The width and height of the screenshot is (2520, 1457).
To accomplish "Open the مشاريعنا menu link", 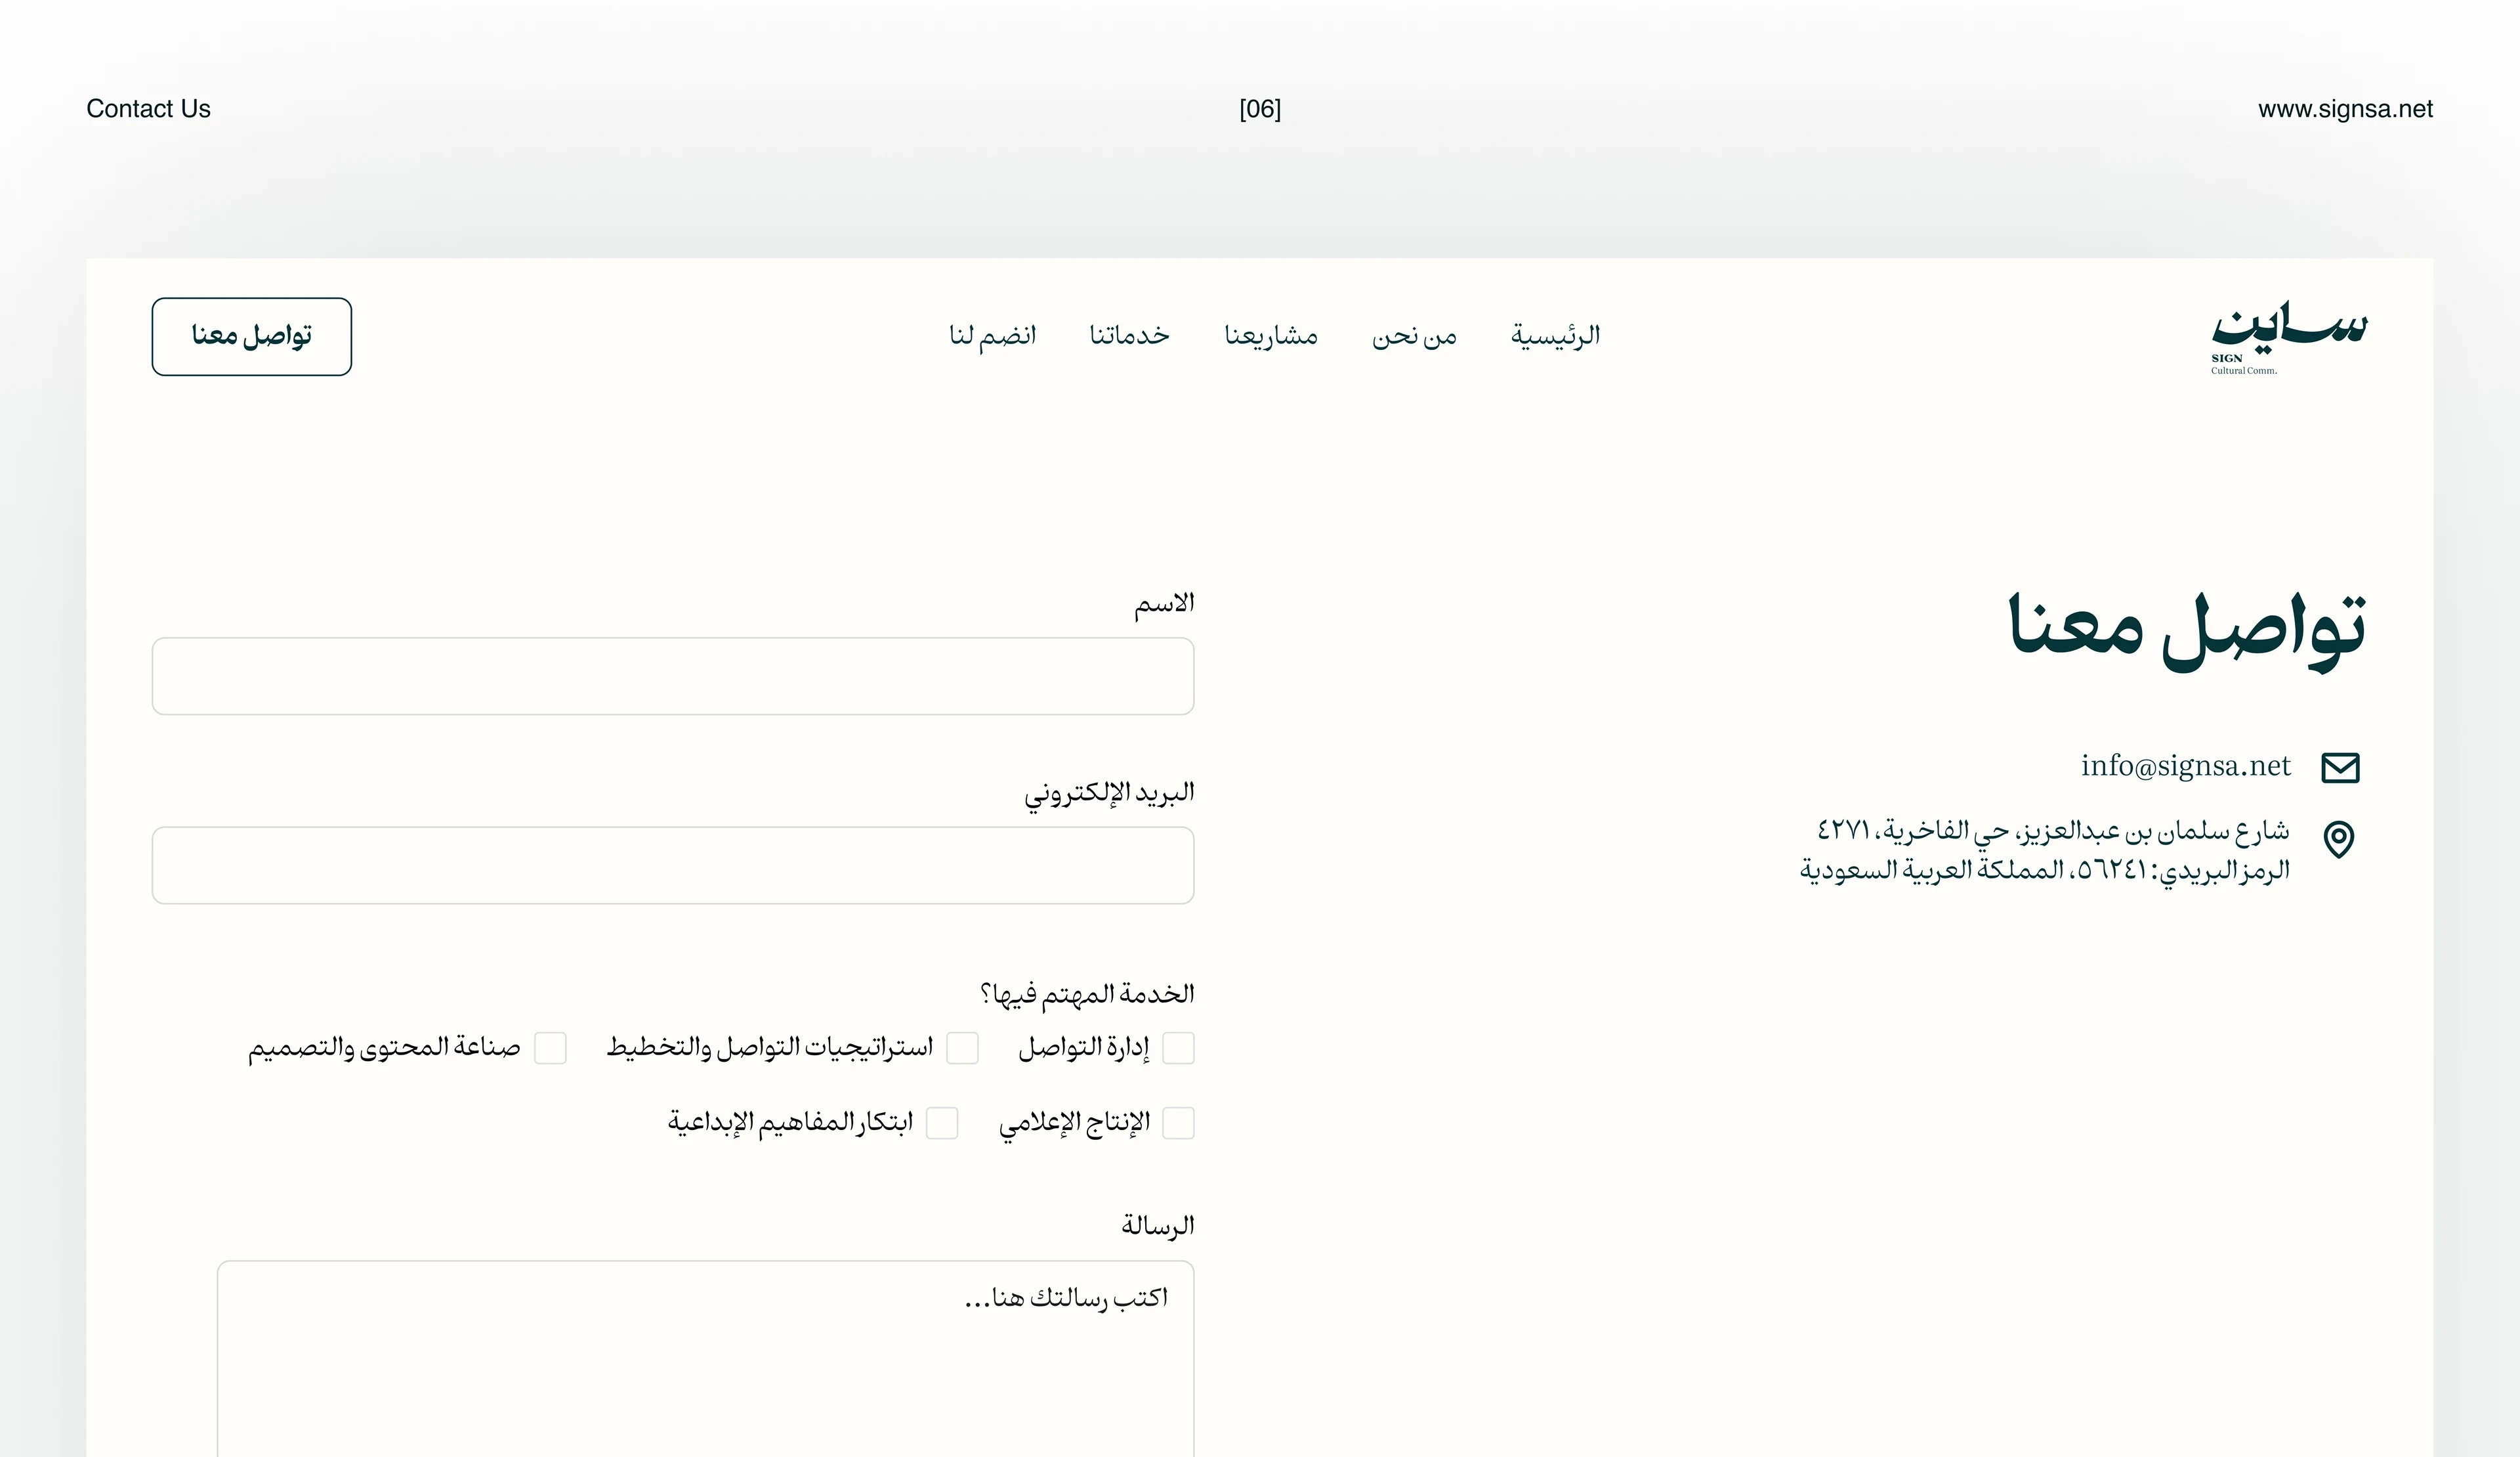I will point(1271,336).
